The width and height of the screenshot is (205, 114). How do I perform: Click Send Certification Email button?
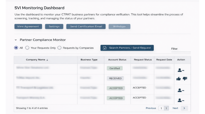pos(86,26)
